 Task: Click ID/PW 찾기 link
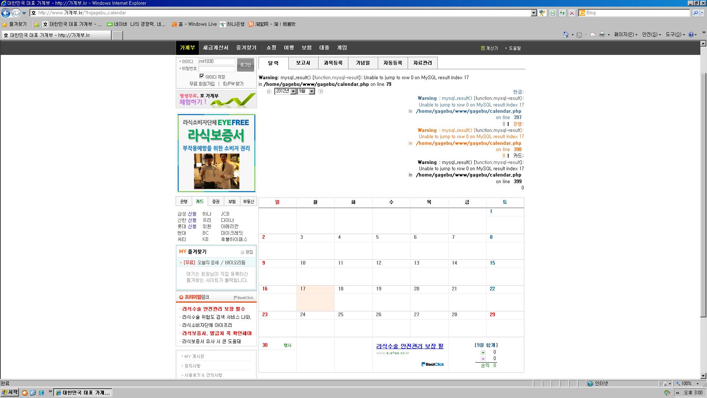click(233, 84)
